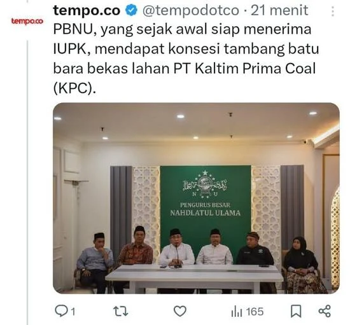
Task: Click the vertical thread line under the avatar
Action: click(x=27, y=183)
